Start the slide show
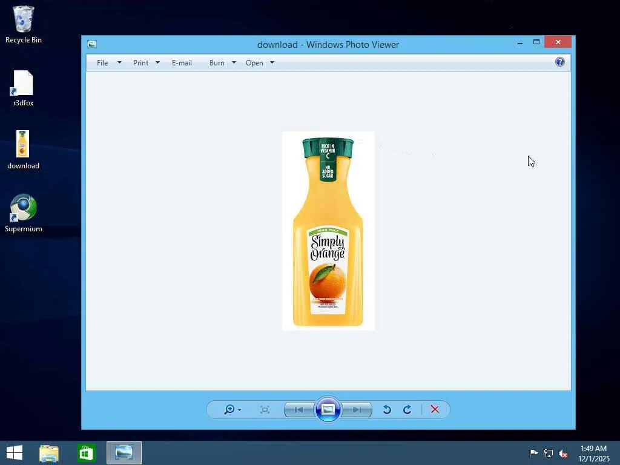Screen dimensions: 620x465 (x=328, y=409)
